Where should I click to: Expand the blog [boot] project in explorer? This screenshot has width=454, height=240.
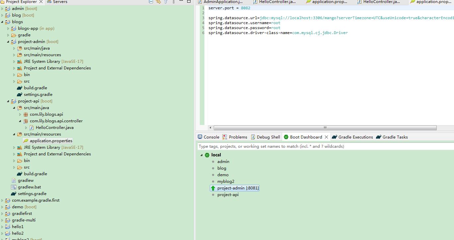(x=2, y=15)
